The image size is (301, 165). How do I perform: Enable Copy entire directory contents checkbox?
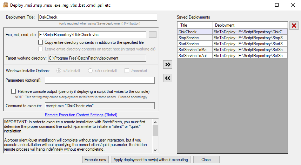(40, 42)
